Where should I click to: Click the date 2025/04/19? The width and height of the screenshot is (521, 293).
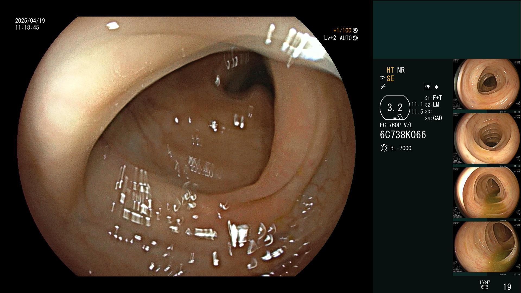click(x=30, y=21)
